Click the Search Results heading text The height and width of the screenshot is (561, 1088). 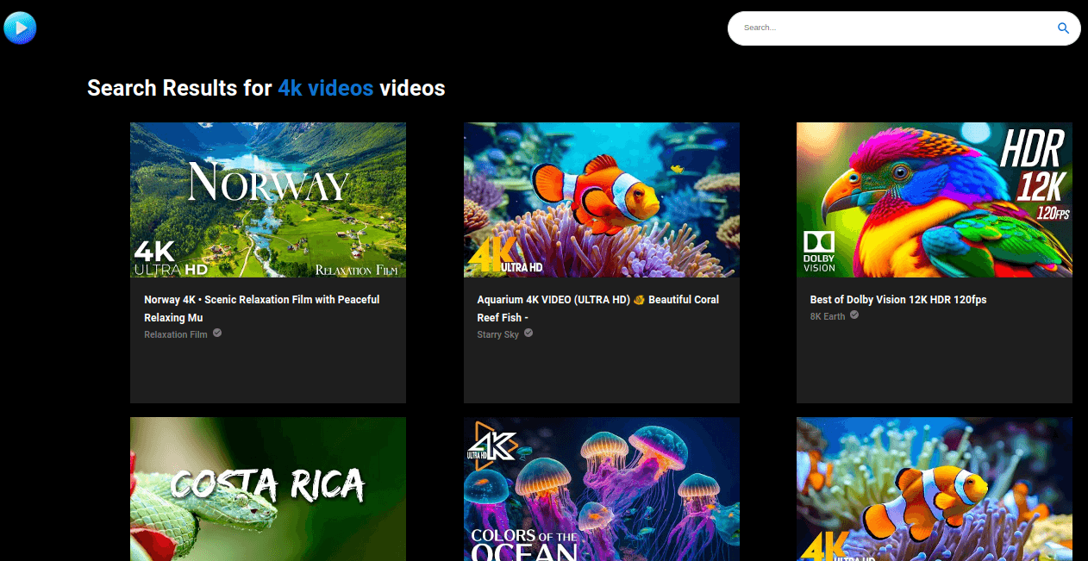(179, 88)
